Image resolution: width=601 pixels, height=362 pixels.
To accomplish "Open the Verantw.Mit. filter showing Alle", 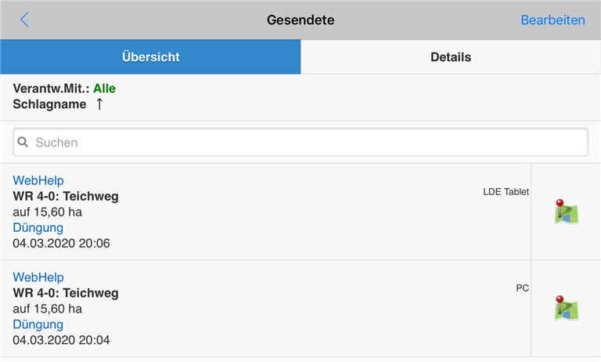I will coord(104,89).
